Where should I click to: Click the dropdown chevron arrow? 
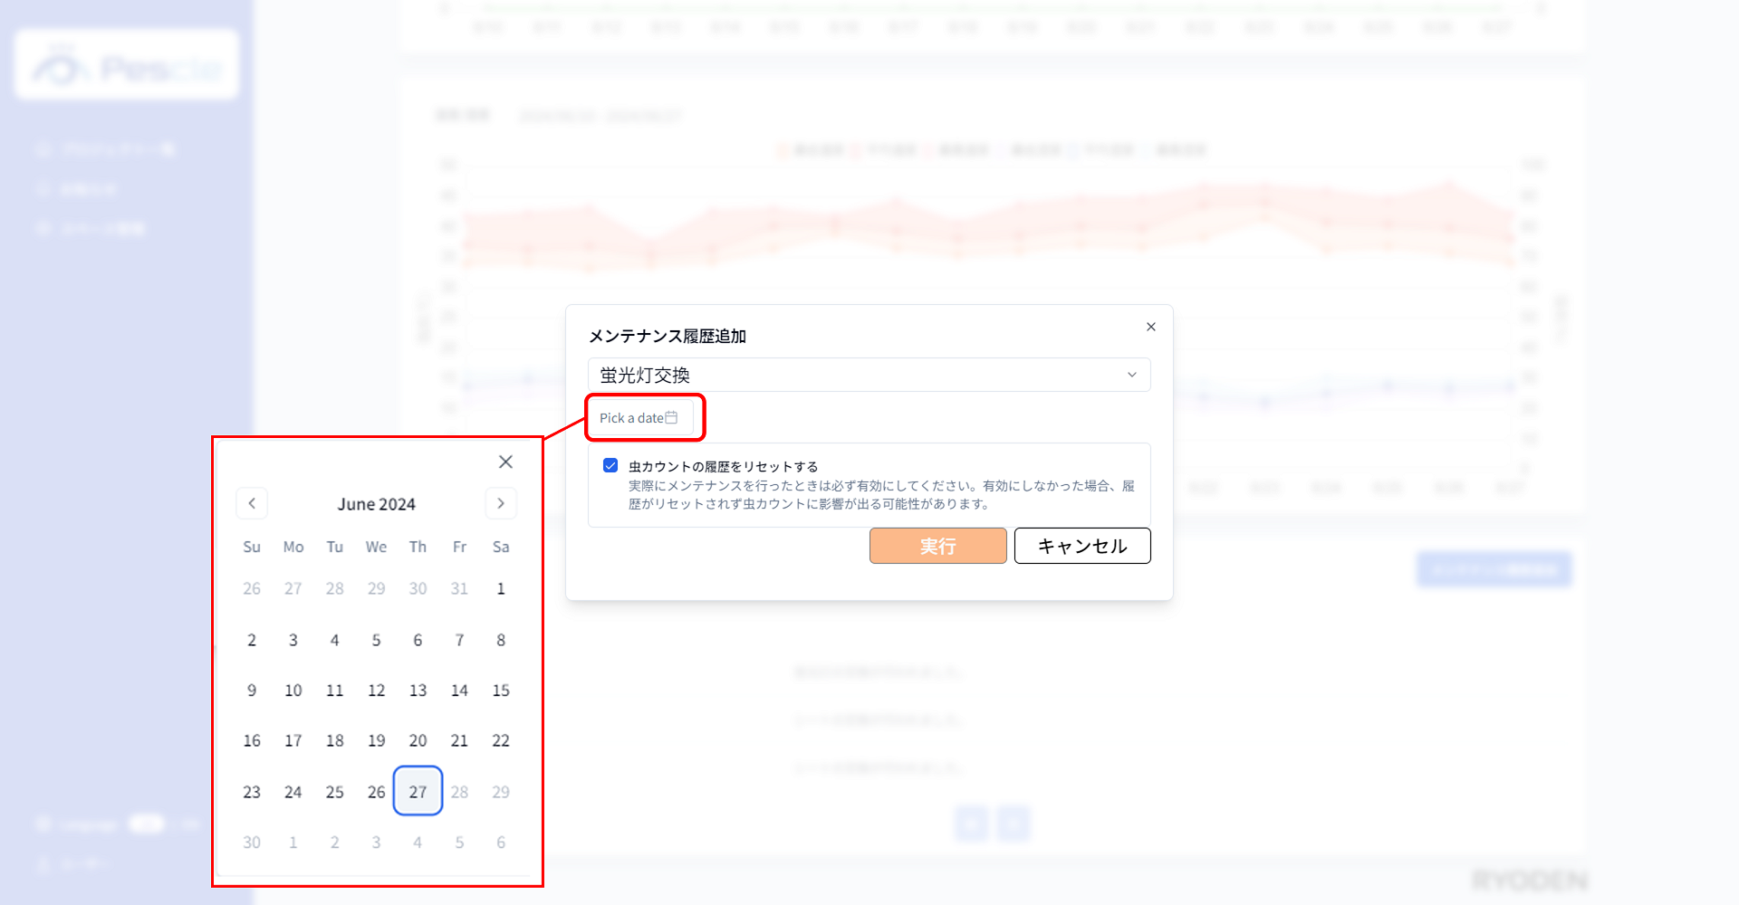point(1131,375)
